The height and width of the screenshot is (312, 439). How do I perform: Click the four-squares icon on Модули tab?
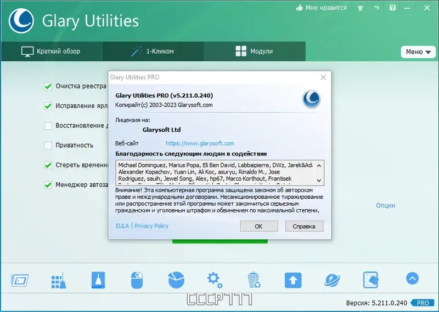tap(241, 51)
